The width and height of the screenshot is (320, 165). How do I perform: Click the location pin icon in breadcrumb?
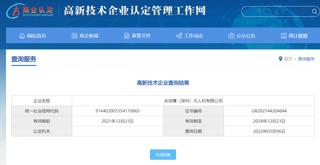click(280, 59)
